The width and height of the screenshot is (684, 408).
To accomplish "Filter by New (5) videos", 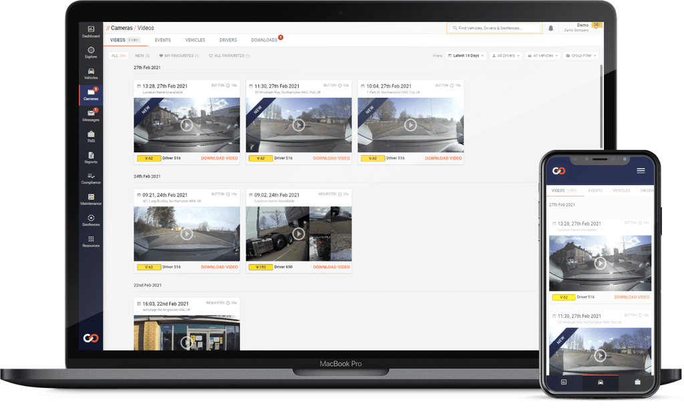I will pyautogui.click(x=142, y=56).
